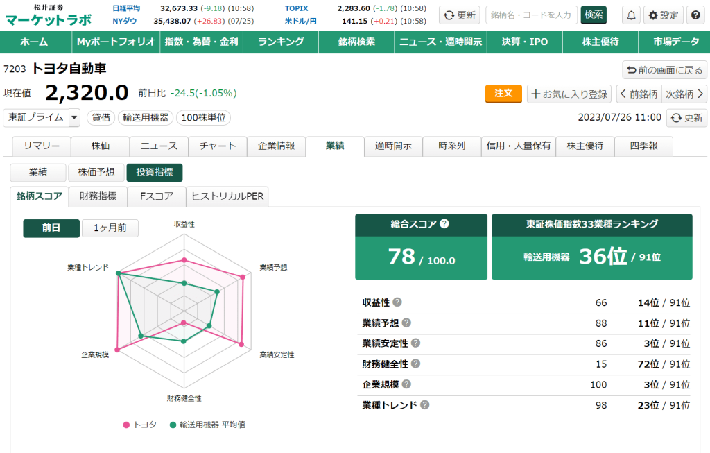710x453 pixels.
Task: Click help icon next to 業種トレンド
Action: pos(424,404)
